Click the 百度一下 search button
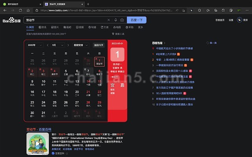252x157 pixels. tap(136, 20)
